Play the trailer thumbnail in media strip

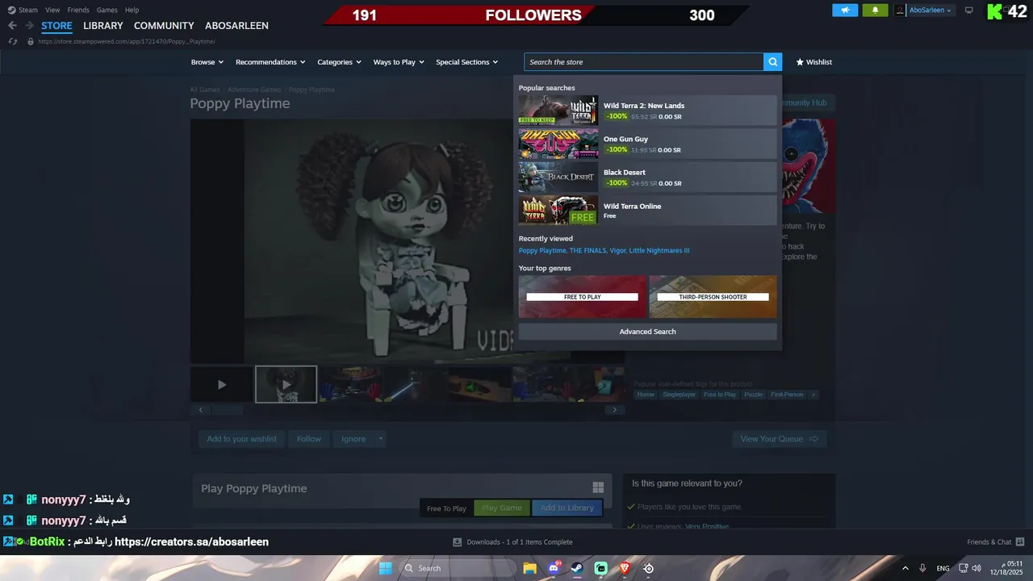pyautogui.click(x=222, y=385)
